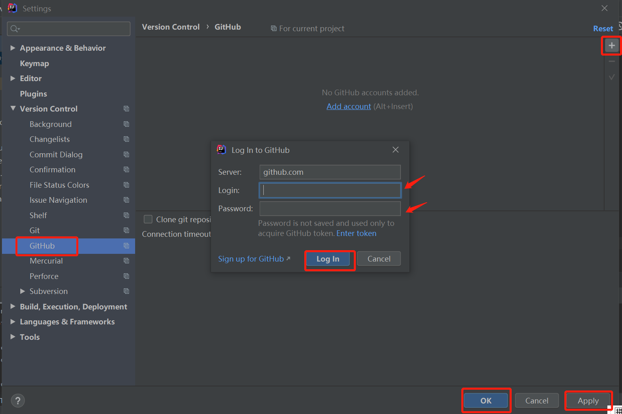This screenshot has height=414, width=622.
Task: Open Git settings page
Action: [34, 230]
